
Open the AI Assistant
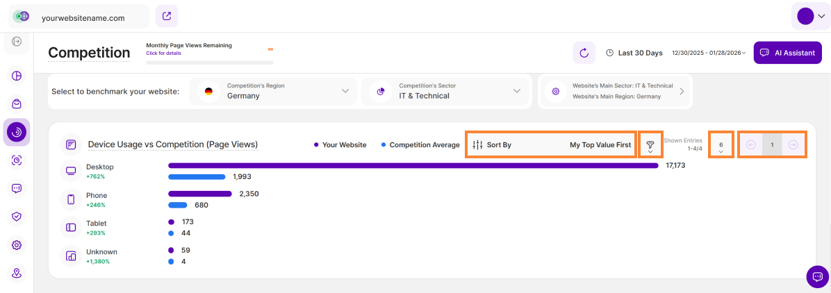tap(787, 53)
